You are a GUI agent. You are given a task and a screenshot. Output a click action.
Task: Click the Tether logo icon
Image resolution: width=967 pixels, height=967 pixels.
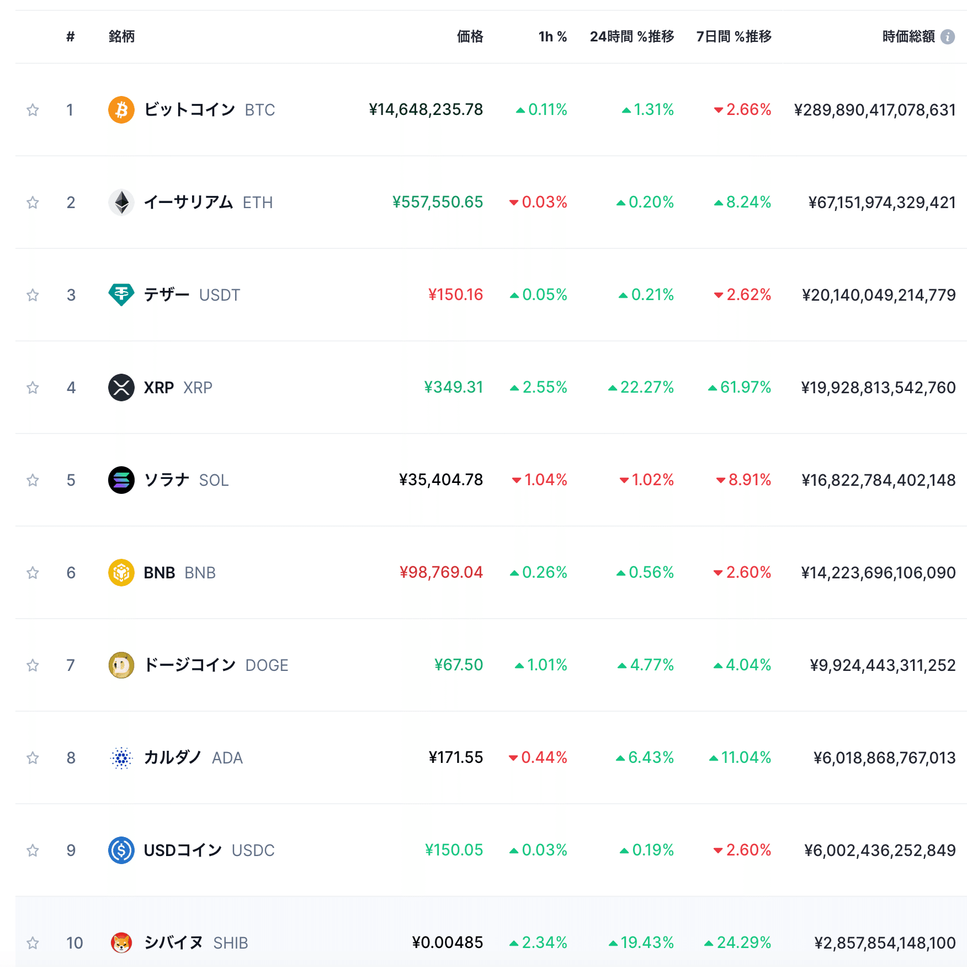(x=121, y=295)
